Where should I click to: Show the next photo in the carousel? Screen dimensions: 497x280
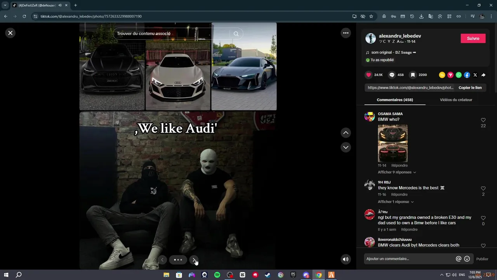click(x=194, y=260)
